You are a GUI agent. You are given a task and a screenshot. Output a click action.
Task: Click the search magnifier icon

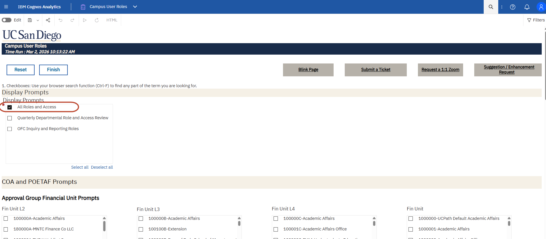pos(491,7)
